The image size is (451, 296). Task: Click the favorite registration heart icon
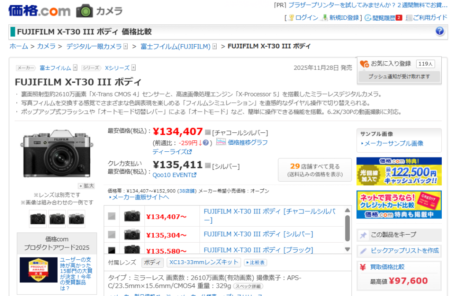pos(364,64)
